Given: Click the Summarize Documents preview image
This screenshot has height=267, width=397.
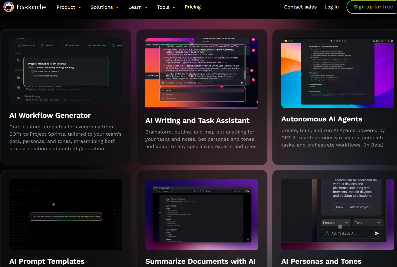Looking at the screenshot, I should pyautogui.click(x=202, y=214).
